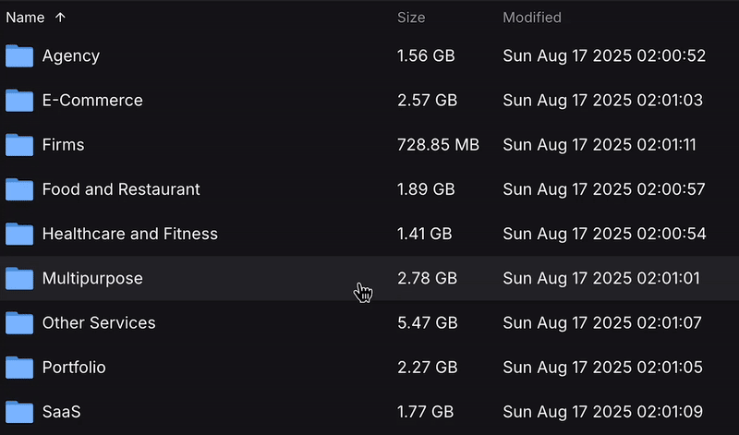Select the Food and Restaurant folder icon

19,189
